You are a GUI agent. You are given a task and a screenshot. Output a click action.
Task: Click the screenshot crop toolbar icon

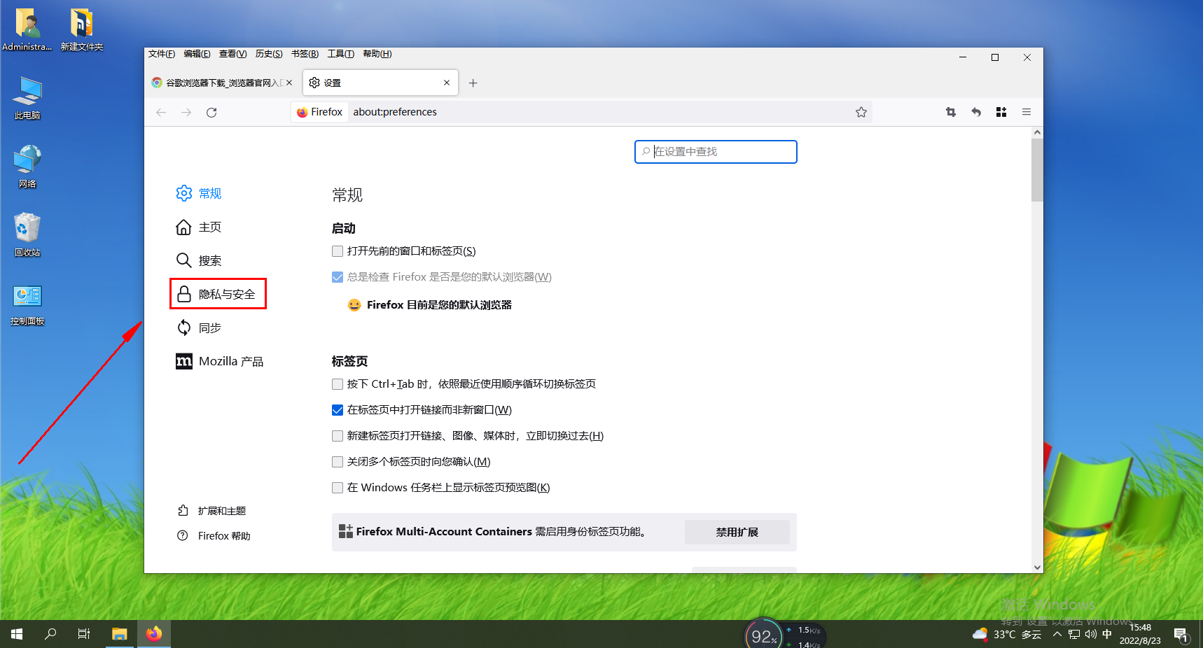point(951,112)
